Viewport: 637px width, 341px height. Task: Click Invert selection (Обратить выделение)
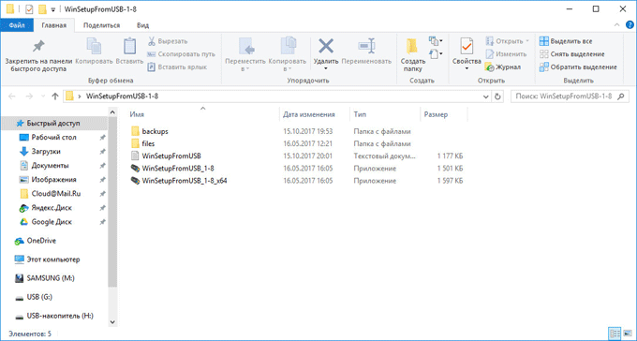point(578,67)
